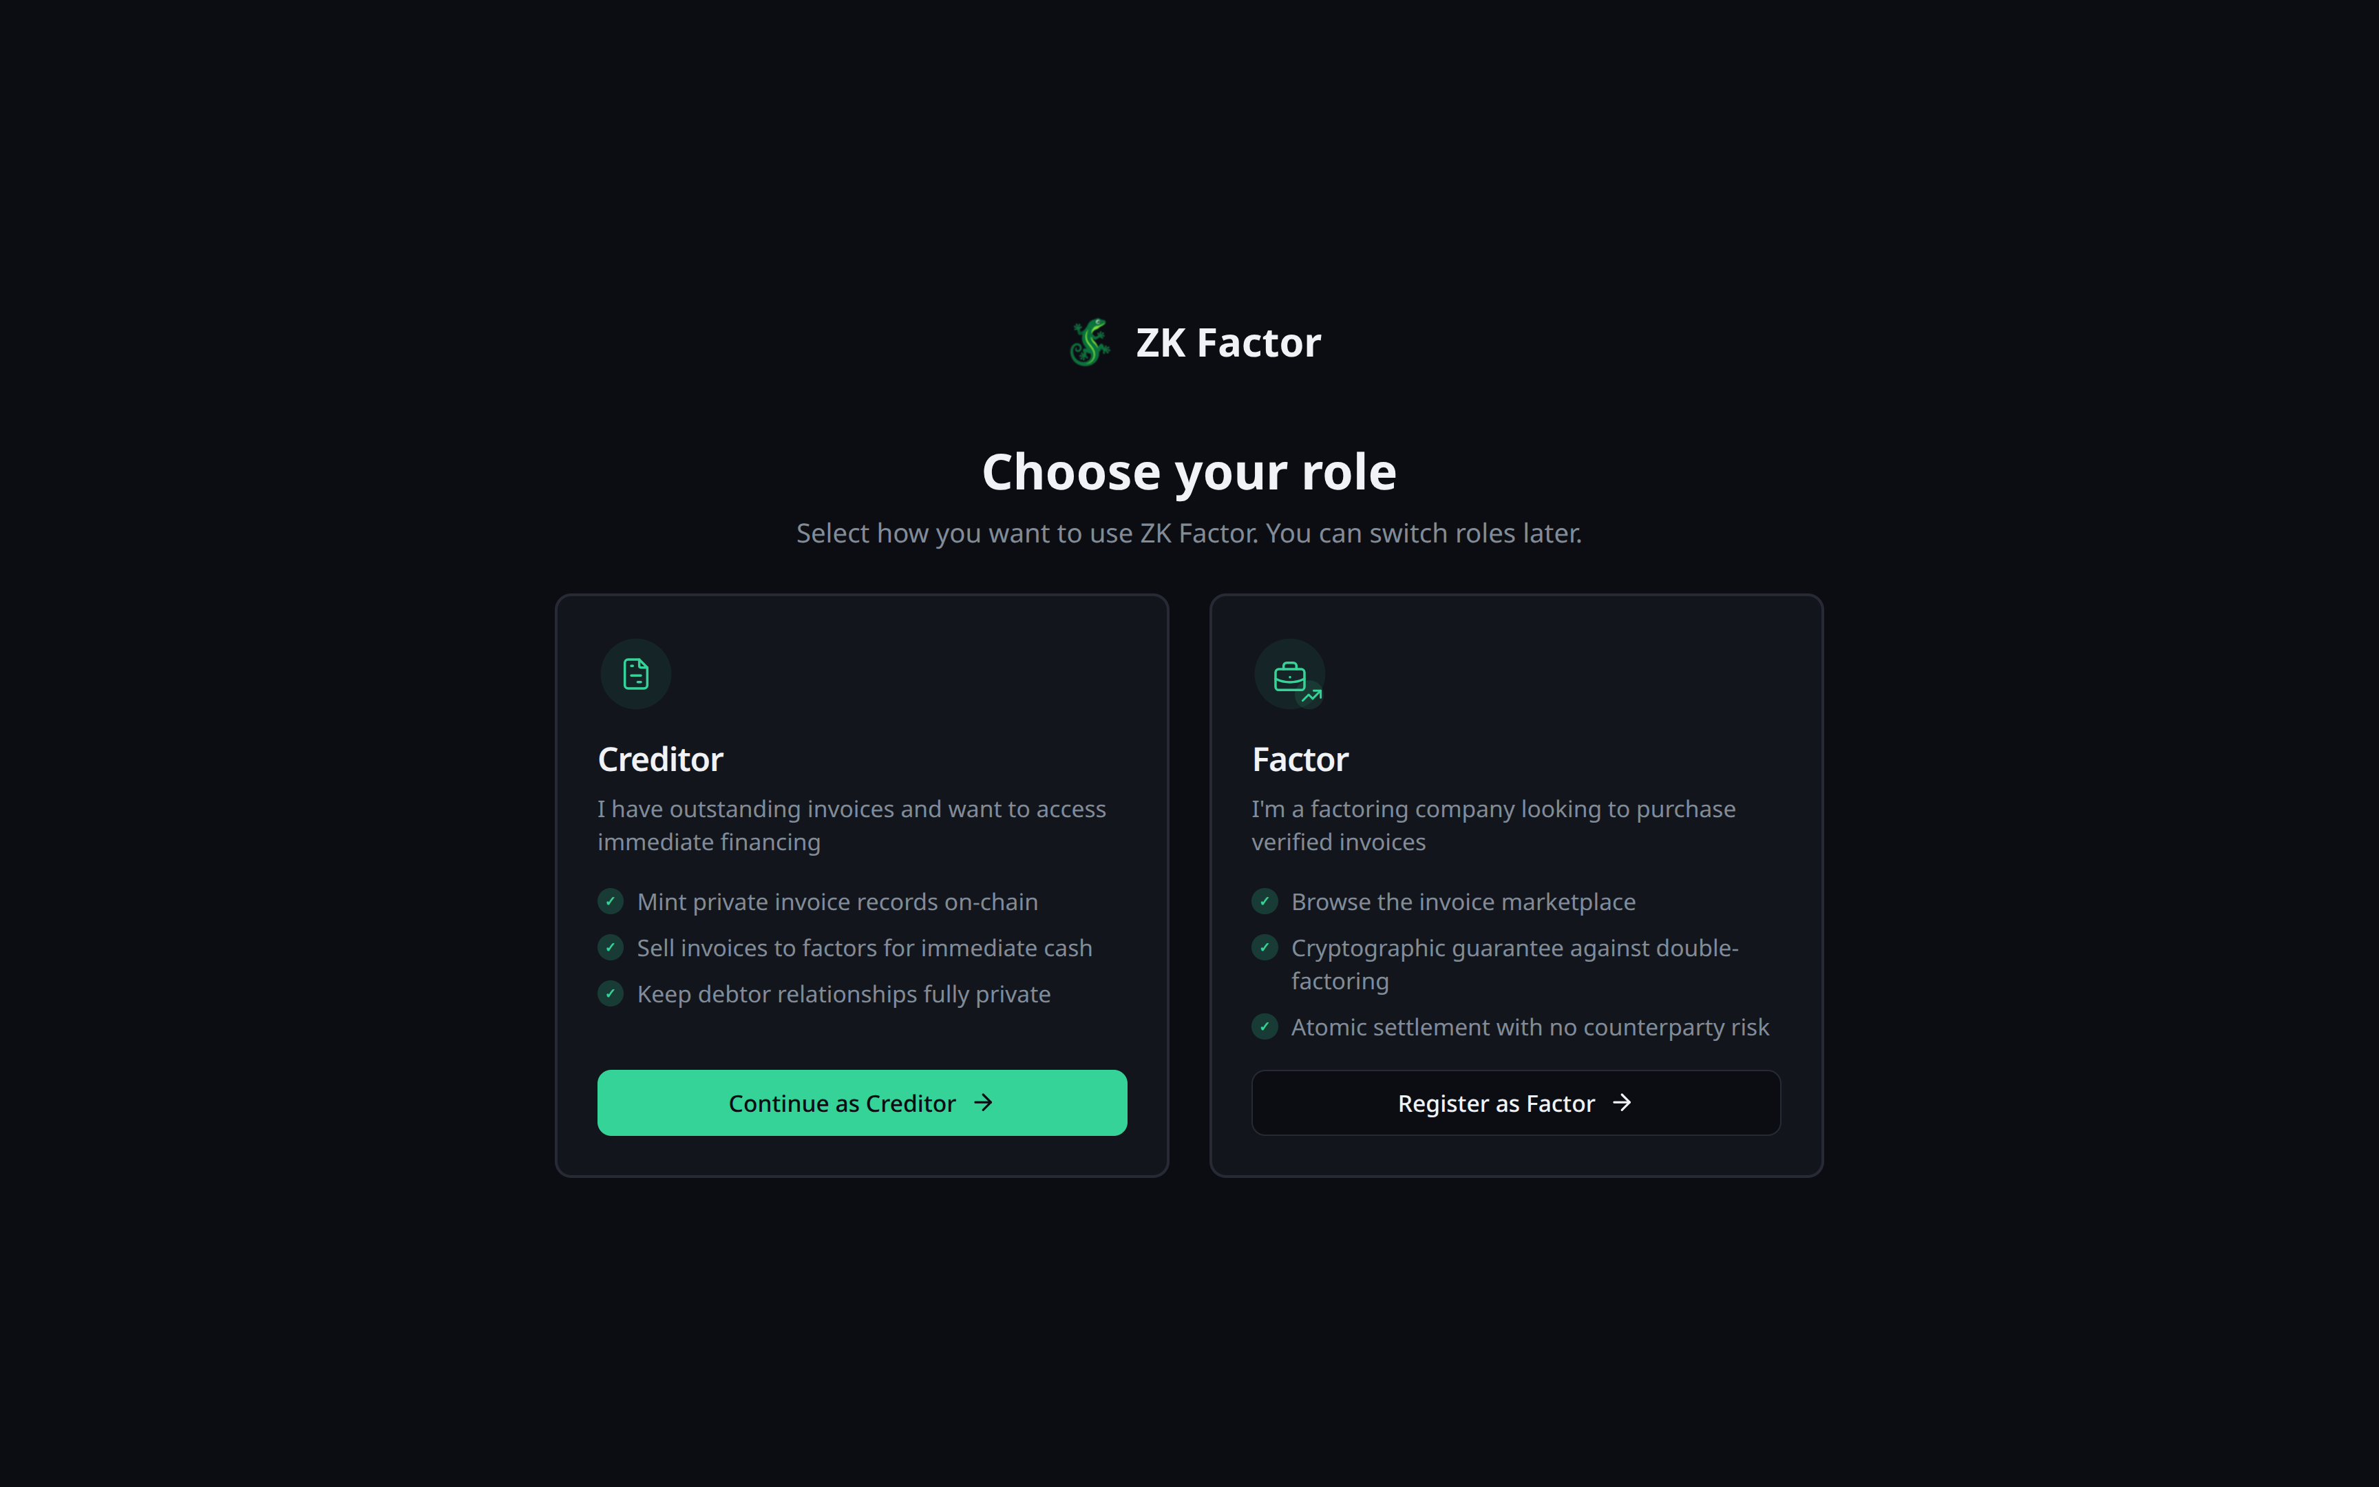Click the checkmark beside Keep debtor relationships private
Viewport: 2379px width, 1487px height.
tap(609, 993)
